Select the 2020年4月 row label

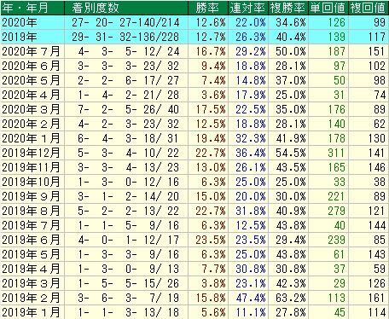pos(31,95)
